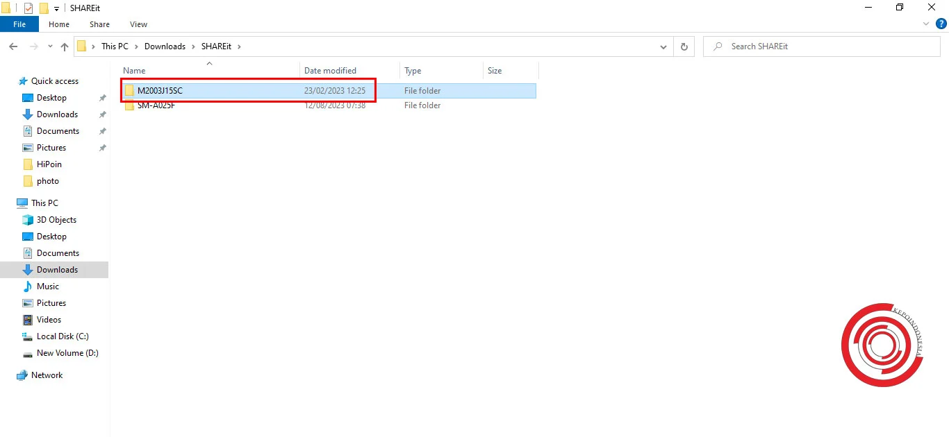Open Network in navigation pane

tap(47, 375)
